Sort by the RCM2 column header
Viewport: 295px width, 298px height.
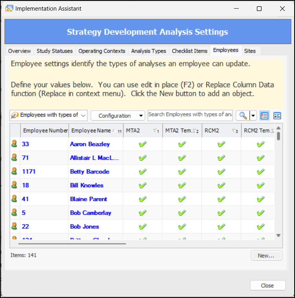pyautogui.click(x=221, y=131)
